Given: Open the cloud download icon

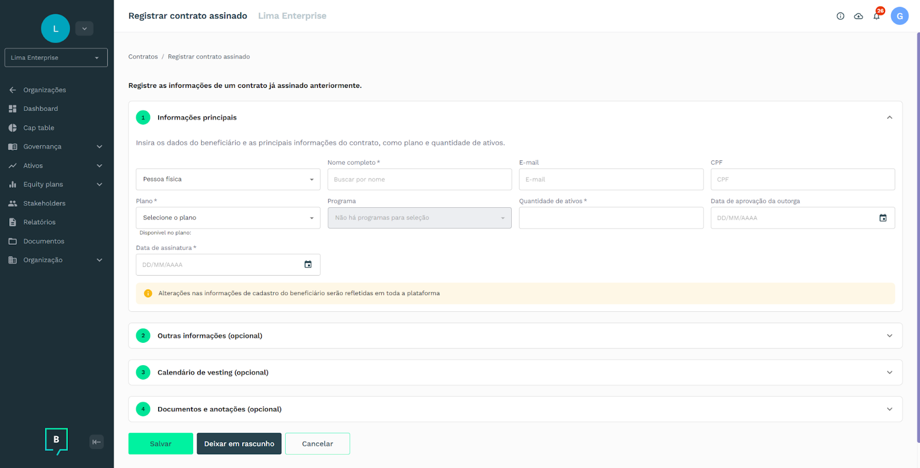Looking at the screenshot, I should click(858, 16).
